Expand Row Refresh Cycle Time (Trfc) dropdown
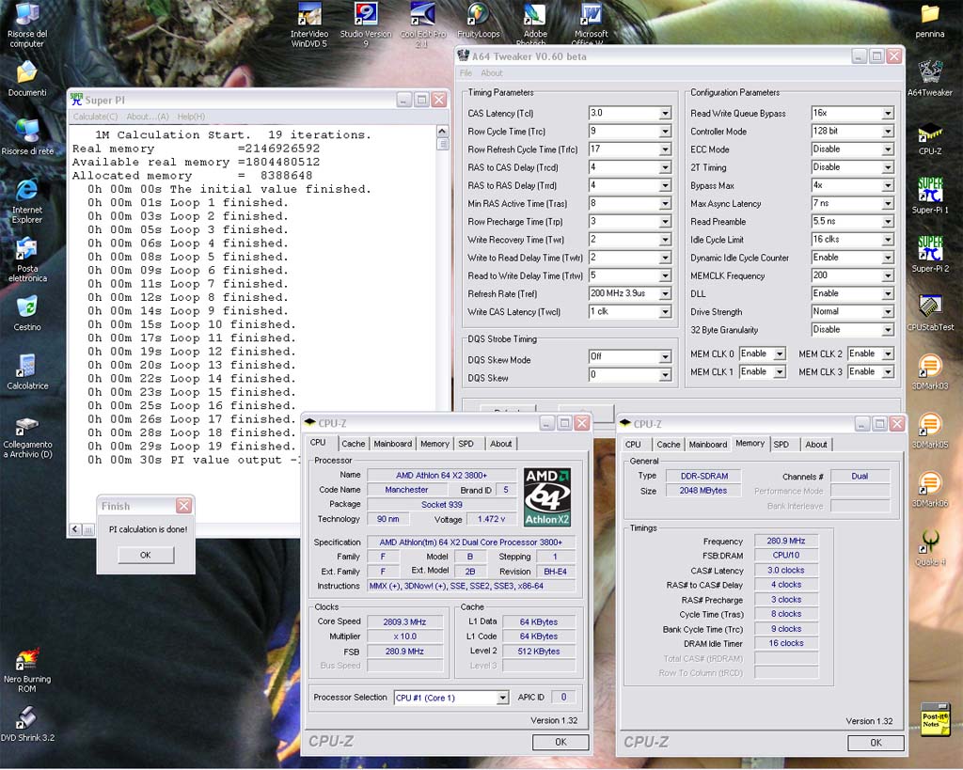This screenshot has width=963, height=770. 665,149
